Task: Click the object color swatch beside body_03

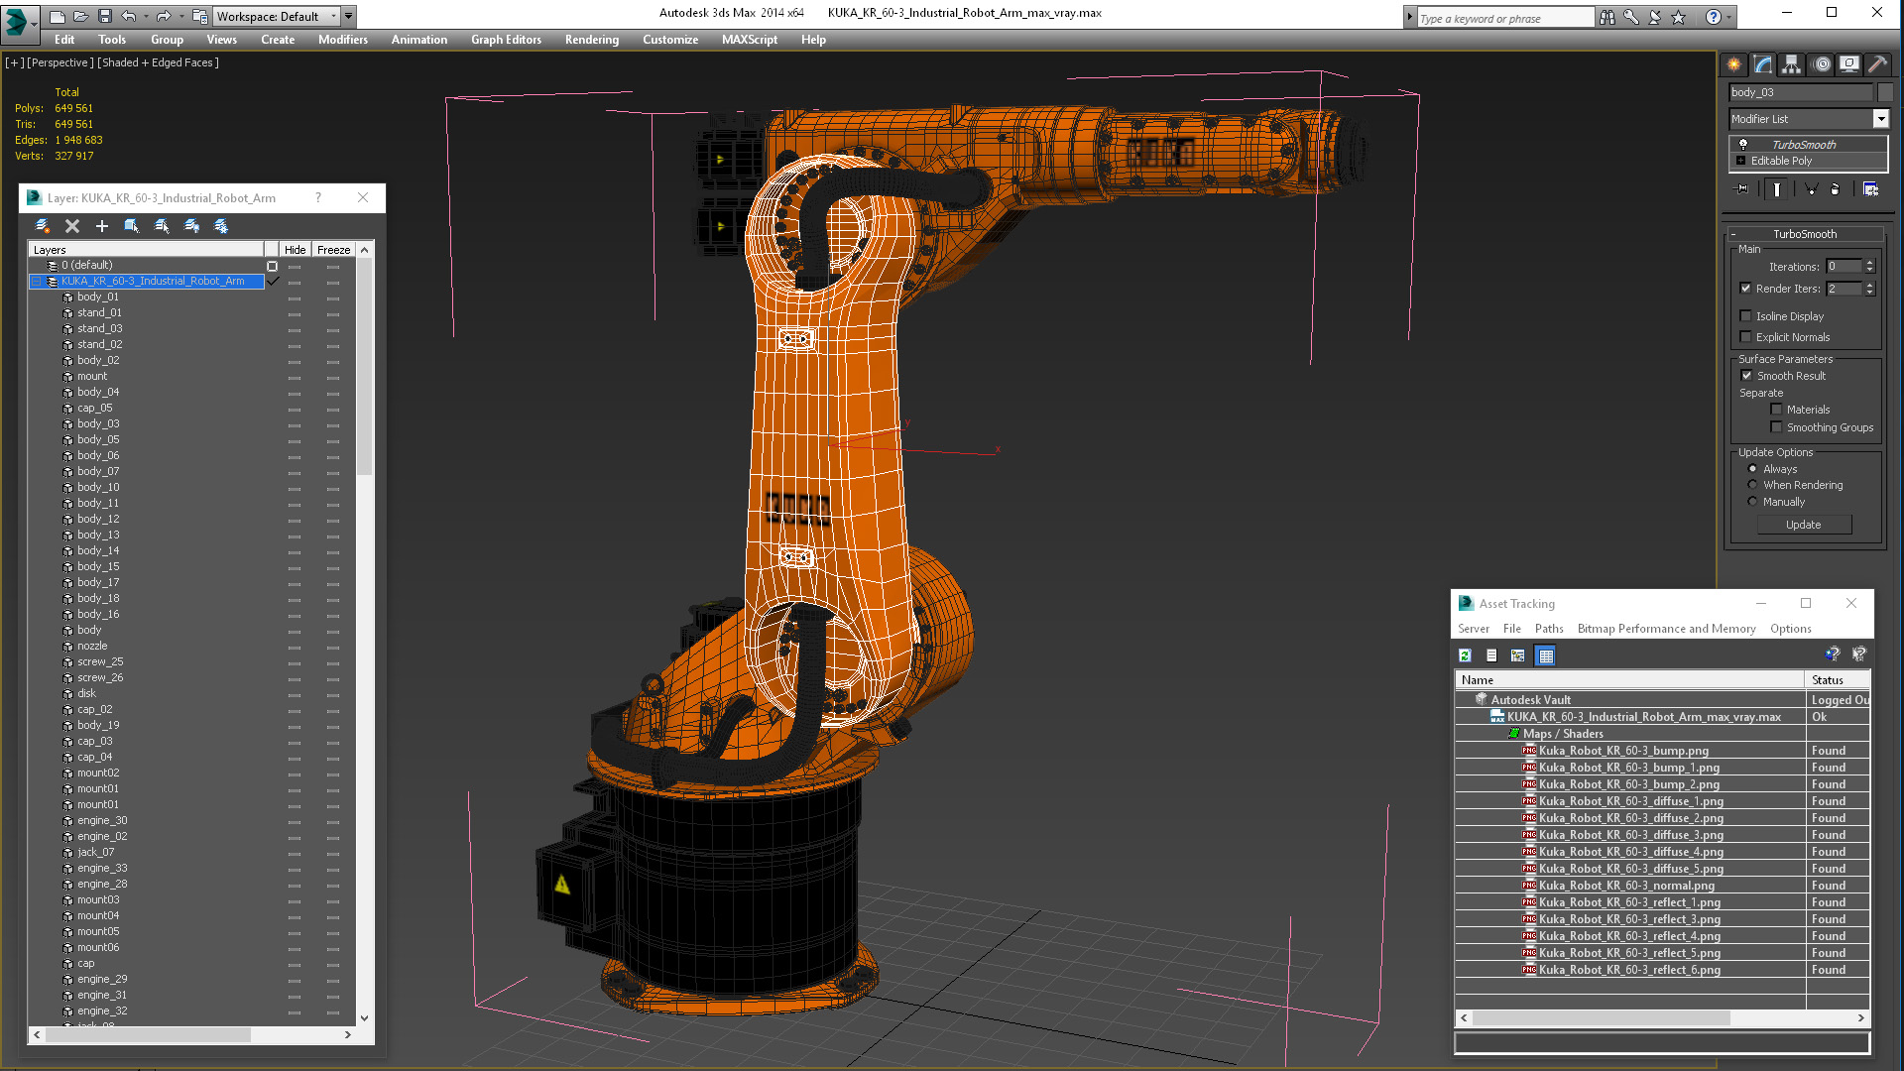Action: (x=1885, y=92)
